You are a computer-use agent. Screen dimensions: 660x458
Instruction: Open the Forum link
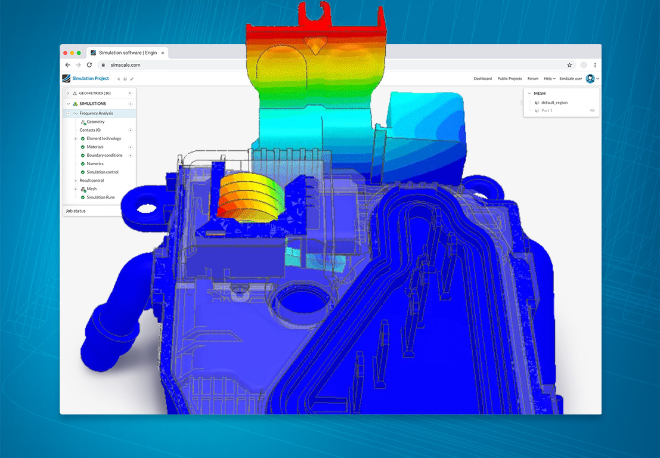pyautogui.click(x=532, y=79)
